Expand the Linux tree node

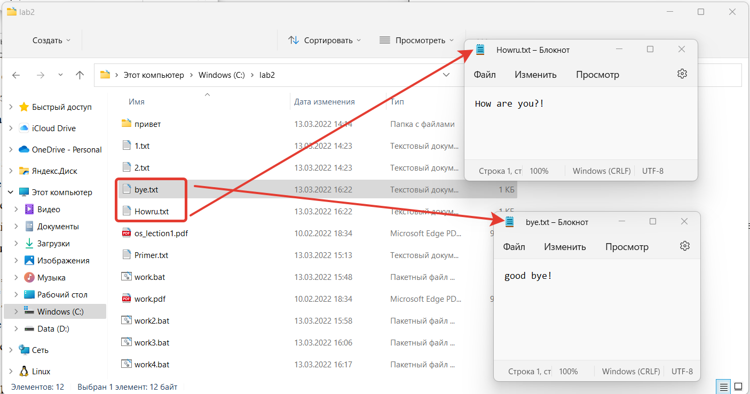(11, 371)
